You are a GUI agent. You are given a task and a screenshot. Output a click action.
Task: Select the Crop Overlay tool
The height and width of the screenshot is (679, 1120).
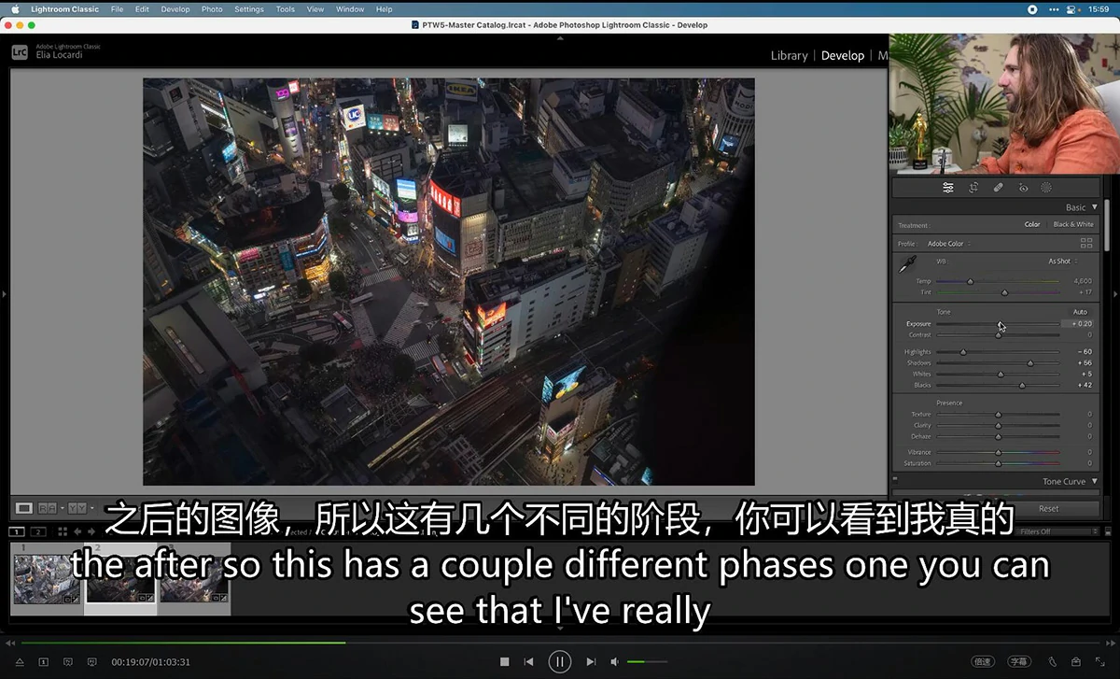coord(973,188)
